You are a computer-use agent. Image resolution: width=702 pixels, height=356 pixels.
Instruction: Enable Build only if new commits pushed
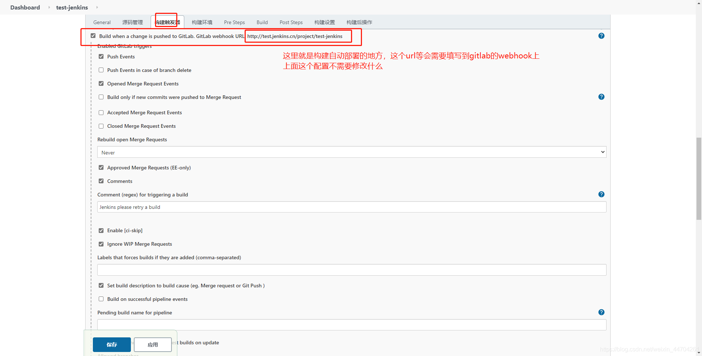click(101, 97)
